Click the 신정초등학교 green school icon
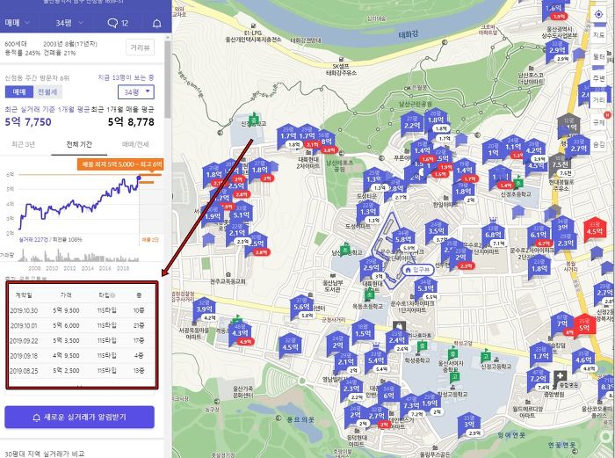 (x=518, y=183)
